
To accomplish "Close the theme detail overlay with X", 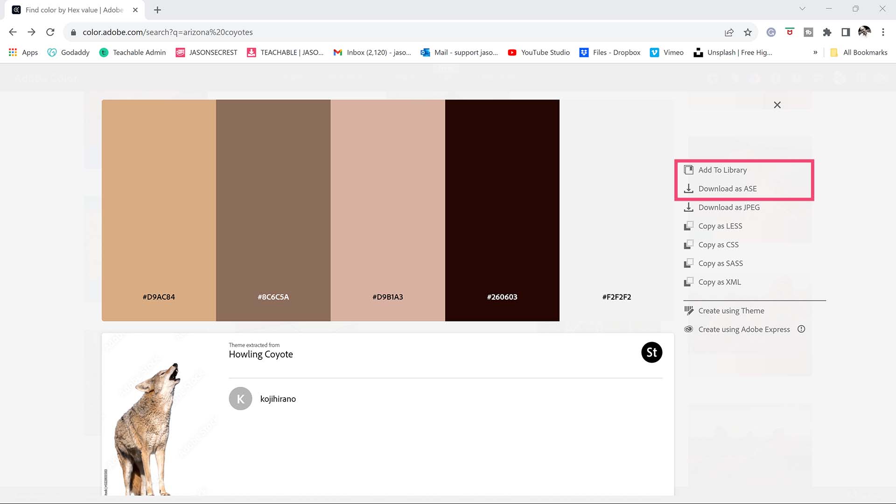I will pyautogui.click(x=777, y=105).
